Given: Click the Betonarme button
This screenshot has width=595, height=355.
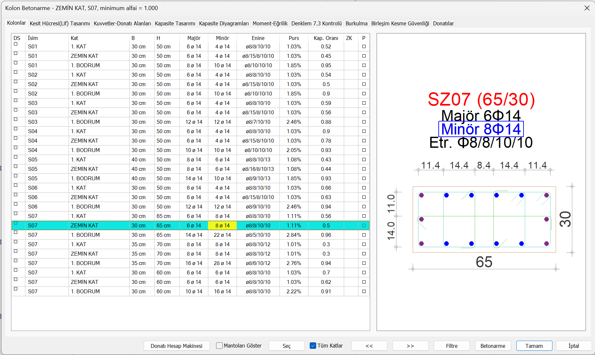Looking at the screenshot, I should (493, 346).
